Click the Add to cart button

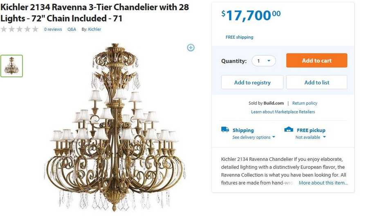(x=316, y=60)
